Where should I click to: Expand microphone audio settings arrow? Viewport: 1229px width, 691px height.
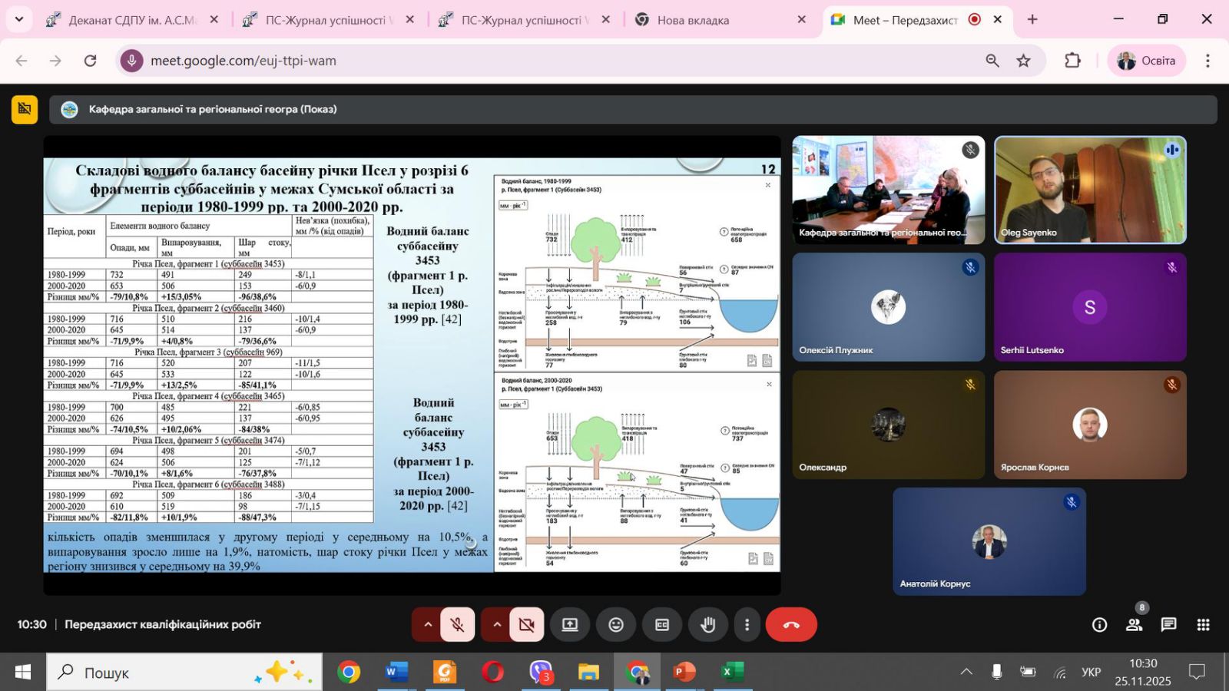click(428, 625)
